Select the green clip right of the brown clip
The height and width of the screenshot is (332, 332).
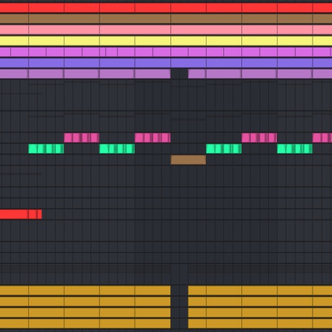224,149
